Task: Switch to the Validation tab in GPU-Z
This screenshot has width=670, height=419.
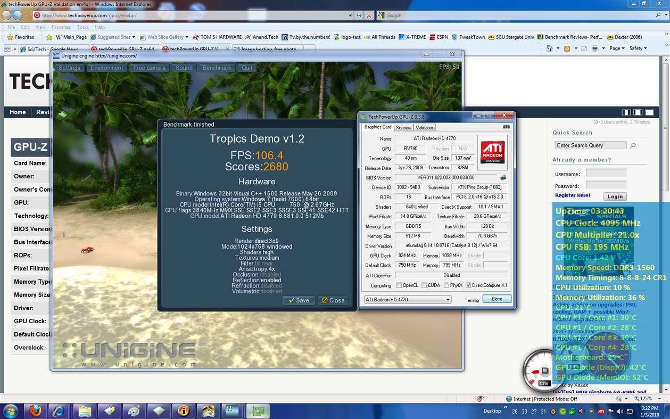Action: pos(425,128)
